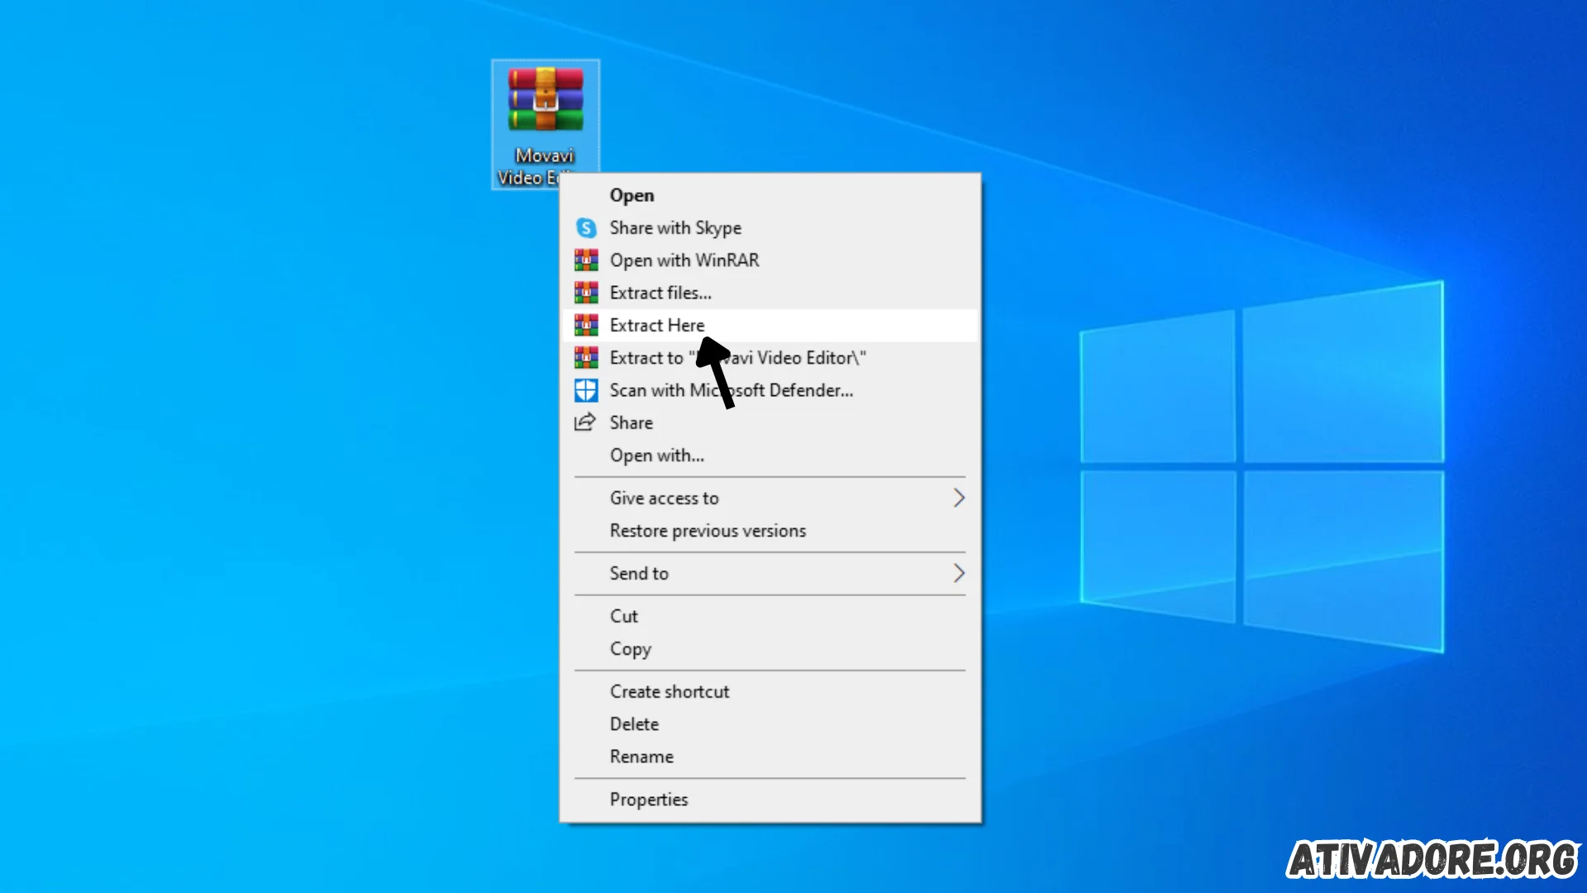
Task: Choose Delete from the context menu
Action: [x=769, y=723]
